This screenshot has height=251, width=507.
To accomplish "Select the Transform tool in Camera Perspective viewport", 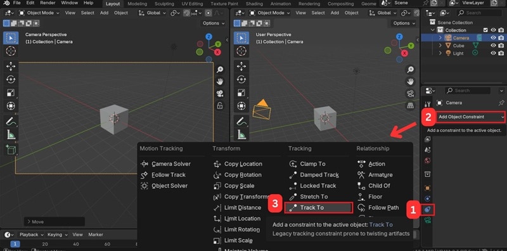I will (11, 106).
